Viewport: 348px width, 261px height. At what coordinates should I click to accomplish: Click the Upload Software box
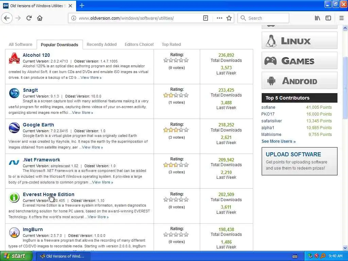tap(299, 161)
